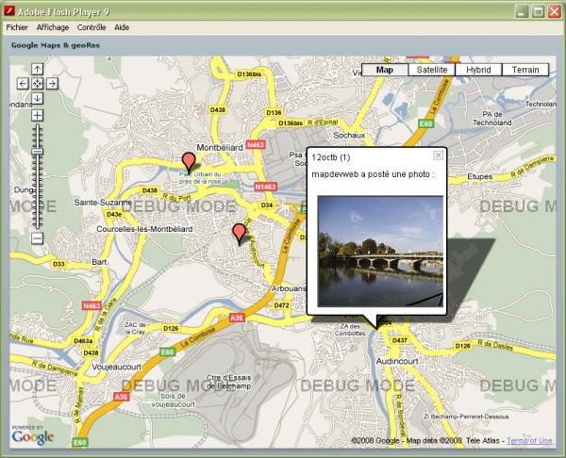566x458 pixels.
Task: Click the '12octb (1)' title text
Action: coord(331,157)
